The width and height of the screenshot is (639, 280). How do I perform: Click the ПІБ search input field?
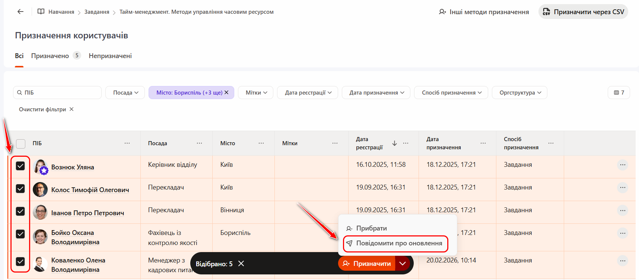[x=60, y=93]
